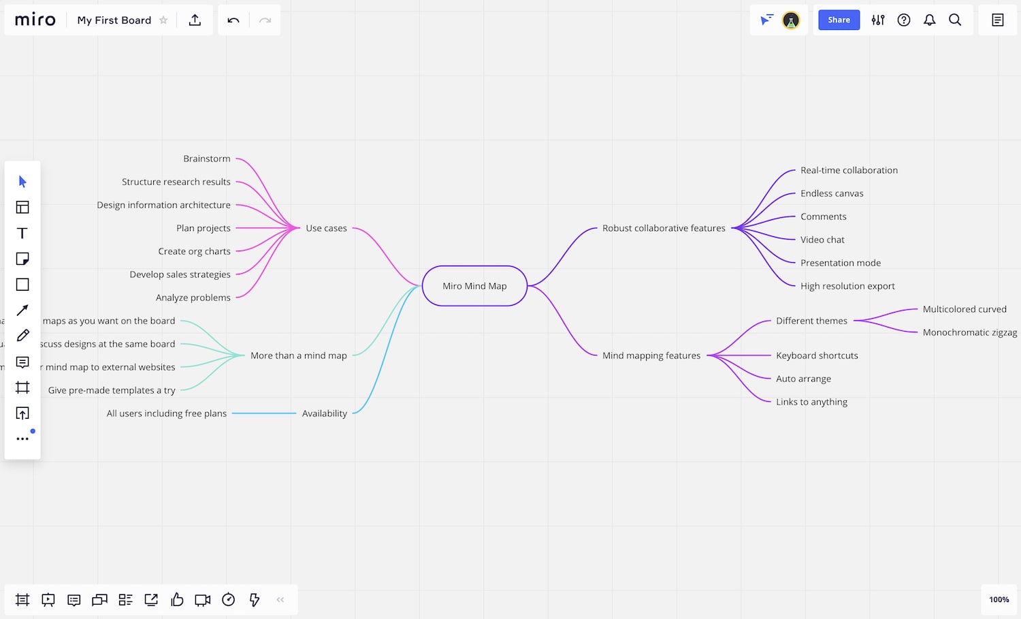Viewport: 1021px width, 619px height.
Task: Select the Frame tool in left toolbar
Action: point(22,387)
